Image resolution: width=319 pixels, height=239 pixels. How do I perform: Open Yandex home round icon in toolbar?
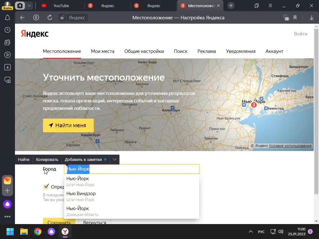coord(36,18)
